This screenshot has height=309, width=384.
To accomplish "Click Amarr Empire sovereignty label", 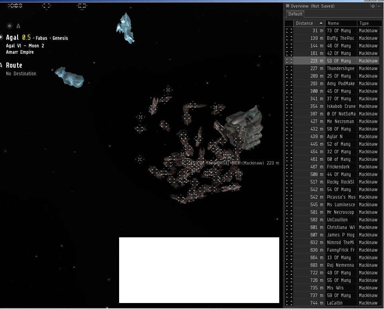I will [x=20, y=52].
